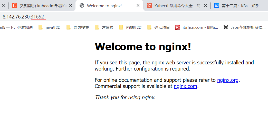The width and height of the screenshot is (268, 118).
Task: Open the 百度一下，你就知道 bookmark
Action: tap(16, 27)
